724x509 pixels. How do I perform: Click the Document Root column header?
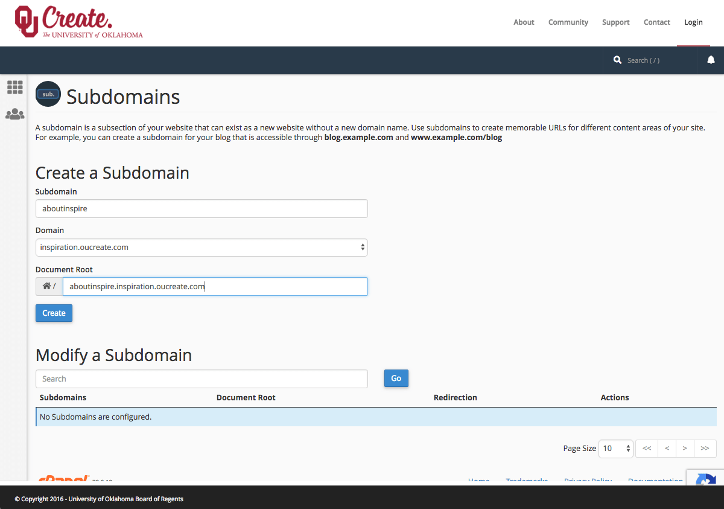coord(246,397)
